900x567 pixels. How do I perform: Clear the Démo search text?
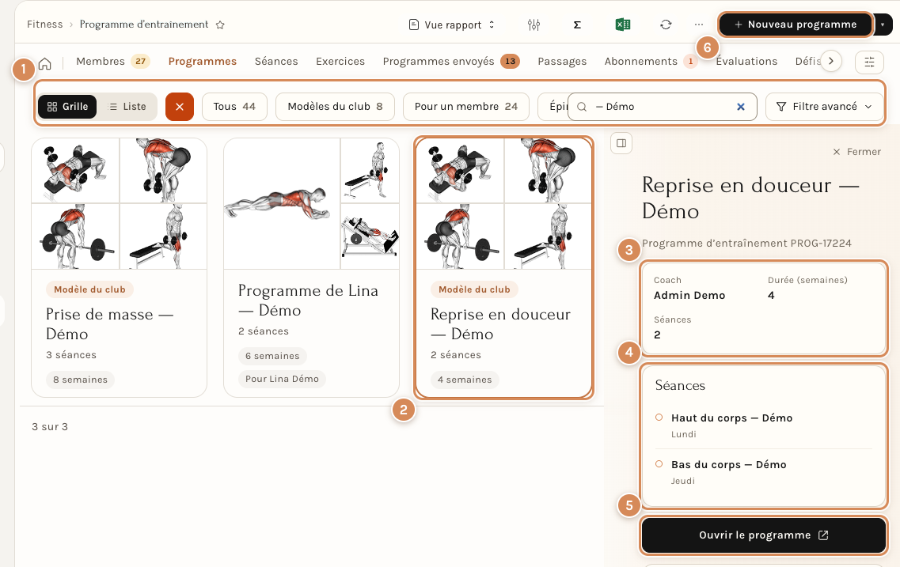tap(740, 107)
